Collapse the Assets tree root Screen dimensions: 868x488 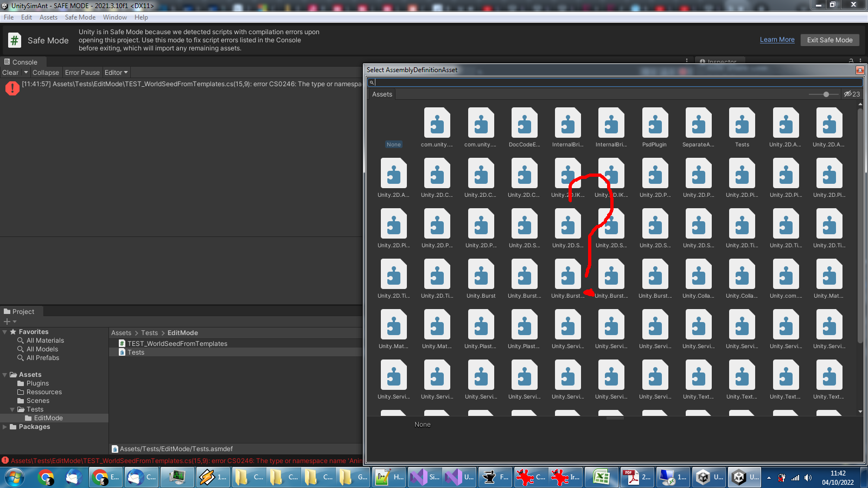[x=5, y=375]
